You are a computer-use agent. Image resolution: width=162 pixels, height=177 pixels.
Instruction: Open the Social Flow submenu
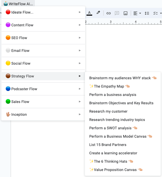click(x=43, y=63)
